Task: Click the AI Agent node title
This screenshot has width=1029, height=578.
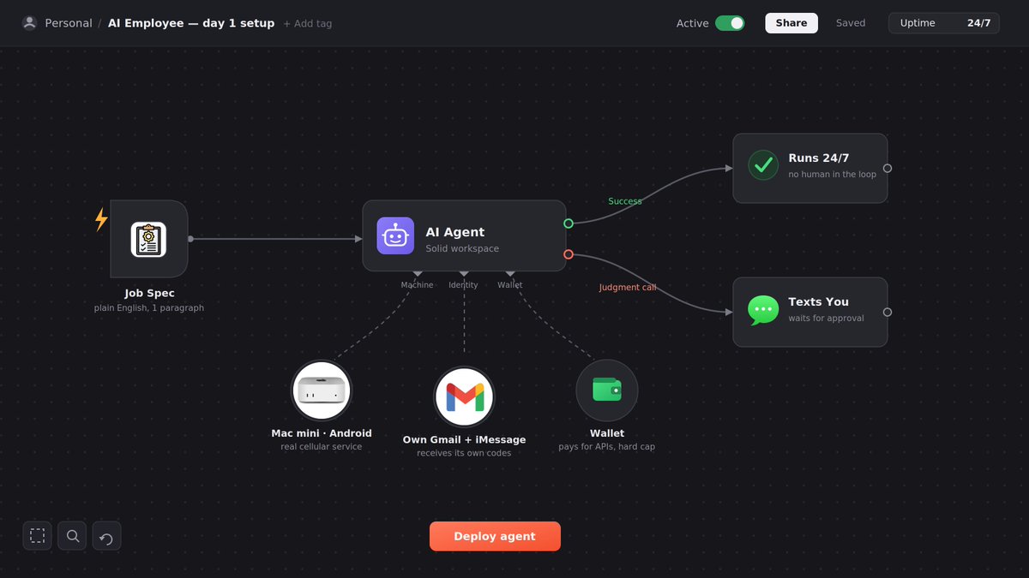Action: pos(455,232)
